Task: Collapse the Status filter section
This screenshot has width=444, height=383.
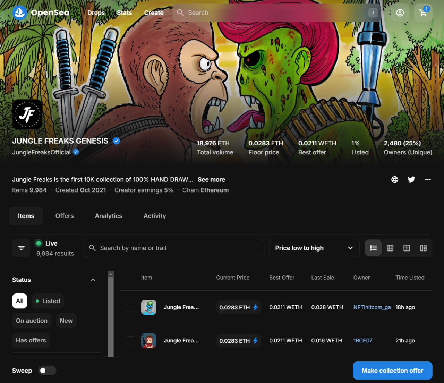Action: point(93,280)
